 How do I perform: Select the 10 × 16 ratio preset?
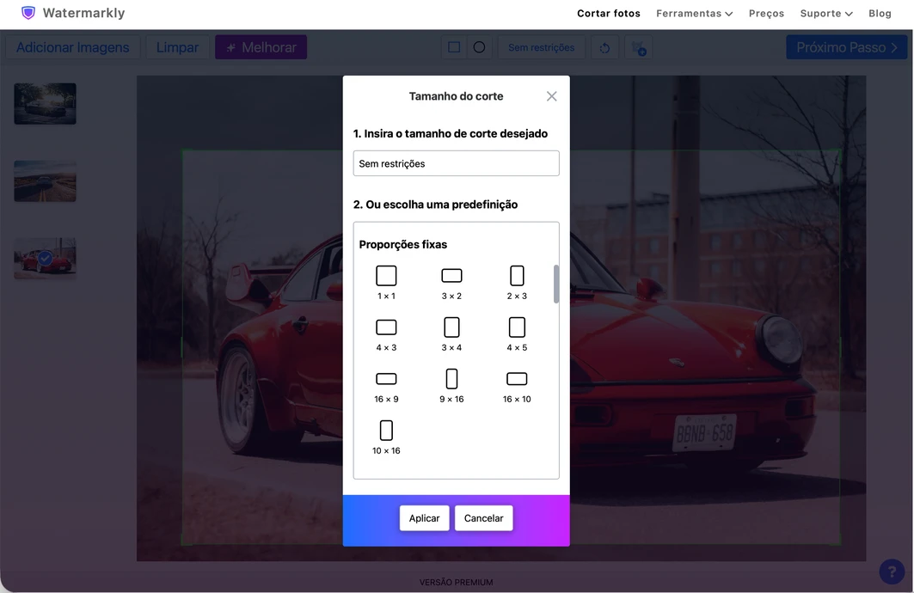386,437
